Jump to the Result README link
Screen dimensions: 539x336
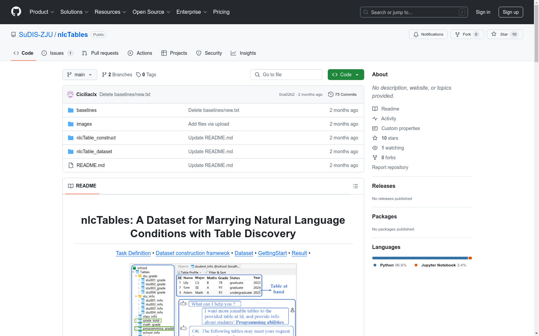299,253
